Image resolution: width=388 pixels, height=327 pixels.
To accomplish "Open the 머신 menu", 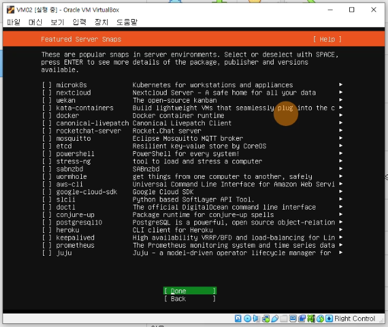I will tap(35, 22).
